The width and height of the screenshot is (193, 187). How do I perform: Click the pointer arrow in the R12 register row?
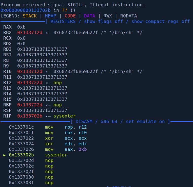point(49,83)
